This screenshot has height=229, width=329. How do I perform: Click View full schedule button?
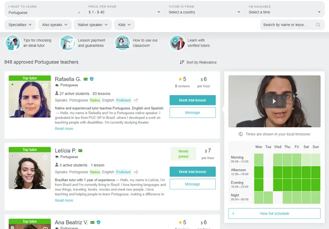click(274, 213)
